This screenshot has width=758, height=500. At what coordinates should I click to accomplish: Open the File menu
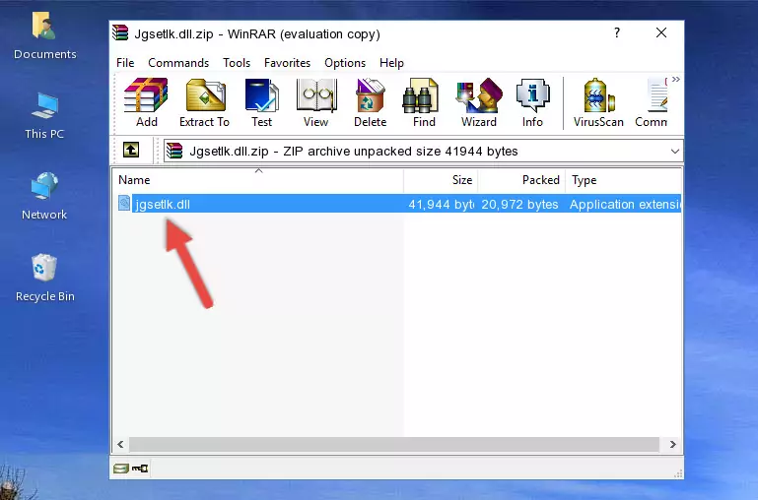click(x=125, y=63)
